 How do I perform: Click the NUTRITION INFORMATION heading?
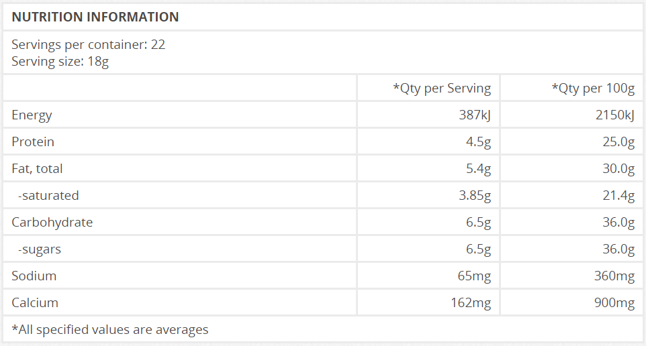(x=95, y=17)
